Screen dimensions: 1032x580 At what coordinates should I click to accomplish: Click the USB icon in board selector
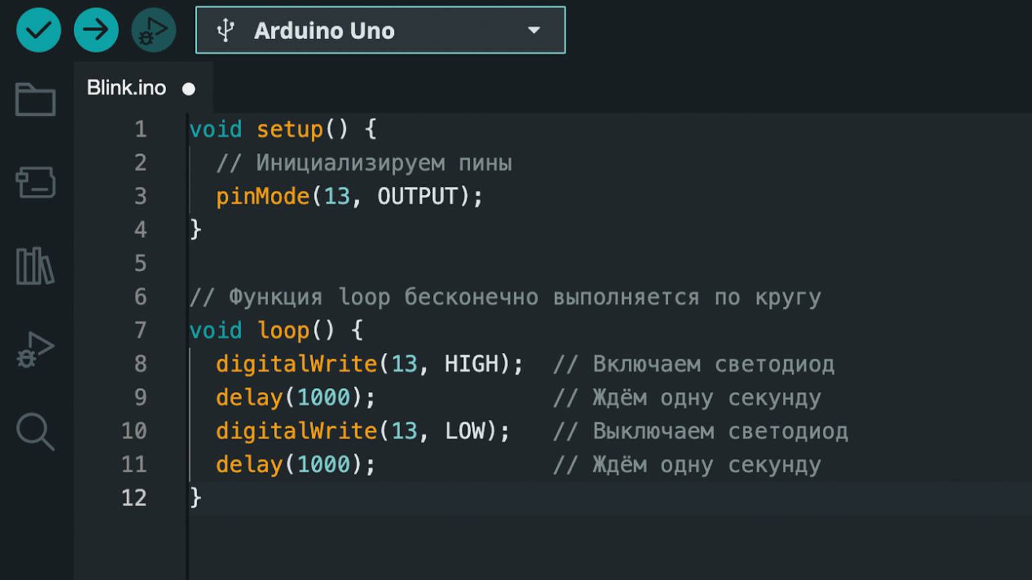tap(226, 30)
